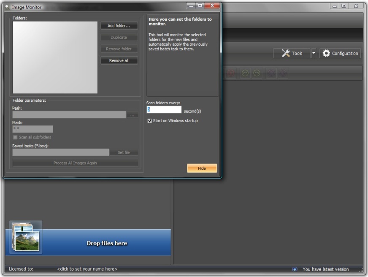
Task: Click the Drop files here area
Action: pyautogui.click(x=107, y=243)
